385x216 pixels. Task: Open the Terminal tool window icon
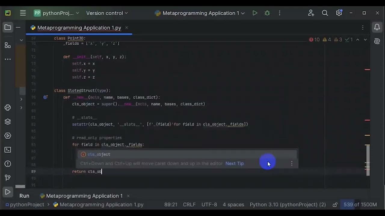tap(8, 150)
